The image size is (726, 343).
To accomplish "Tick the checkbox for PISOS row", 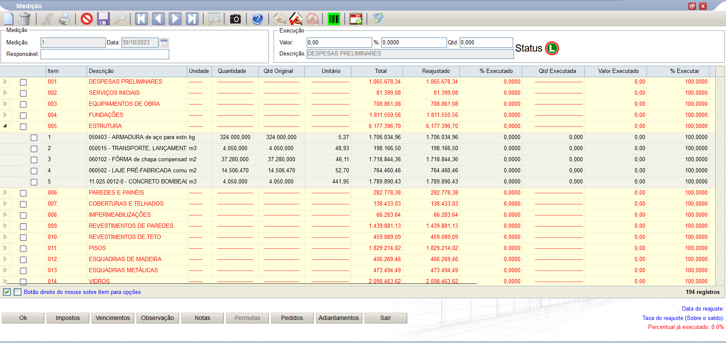I will point(24,249).
